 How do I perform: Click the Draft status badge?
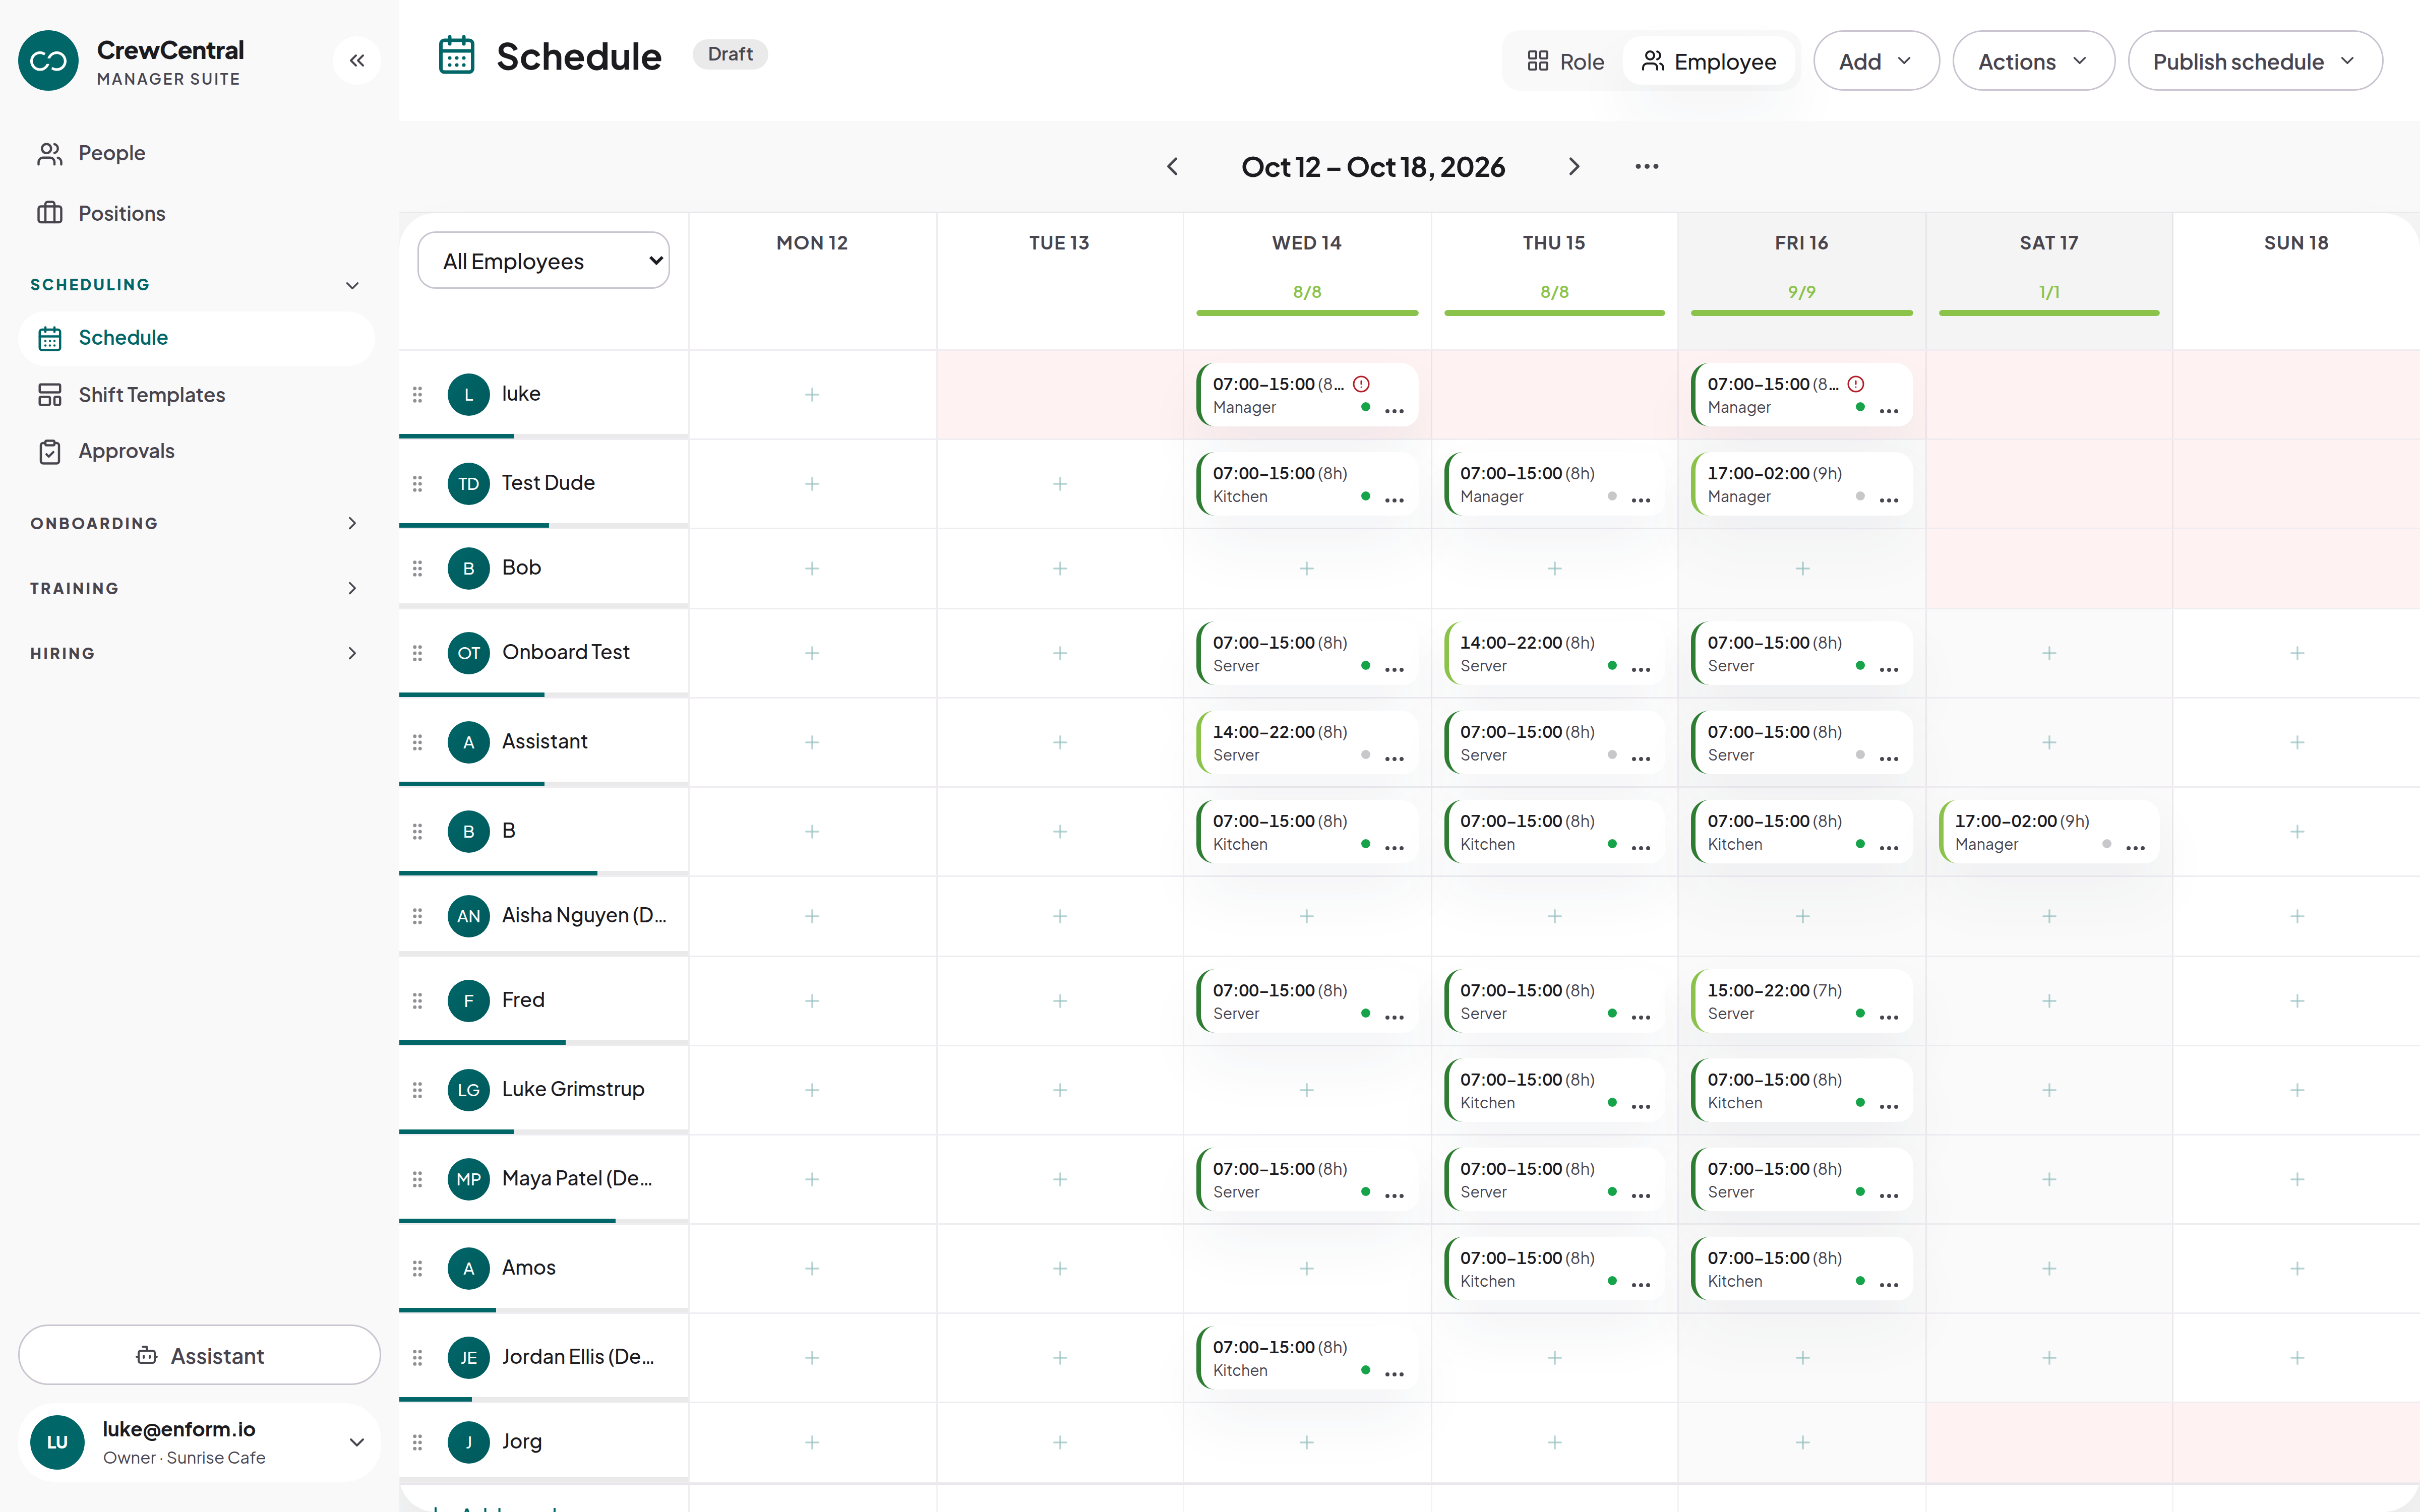(730, 54)
